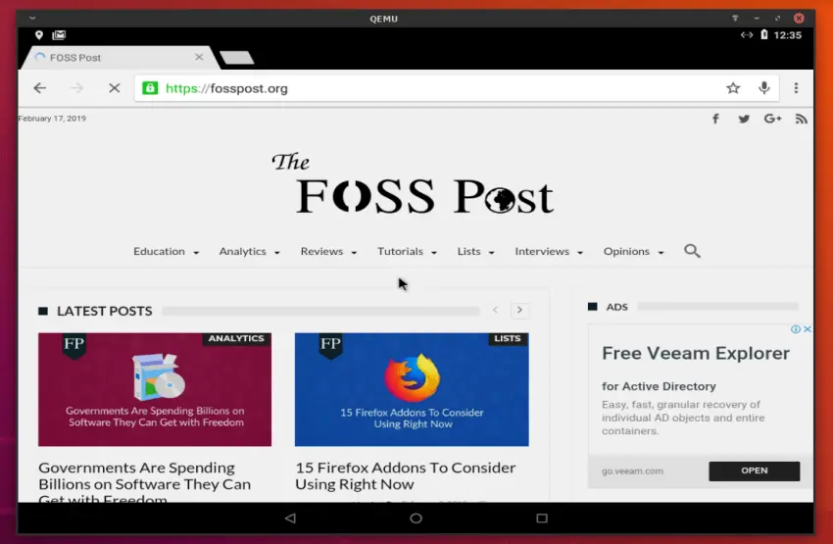Click the green padlock security icon

coord(150,88)
